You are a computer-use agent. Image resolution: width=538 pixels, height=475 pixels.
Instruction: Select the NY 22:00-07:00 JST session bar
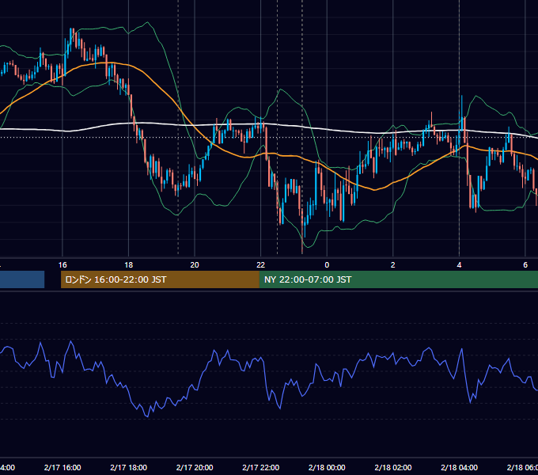(398, 279)
